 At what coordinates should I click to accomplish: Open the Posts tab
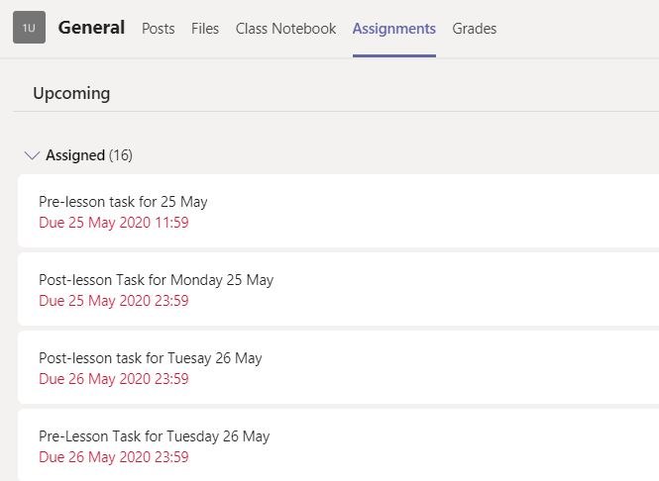[158, 29]
